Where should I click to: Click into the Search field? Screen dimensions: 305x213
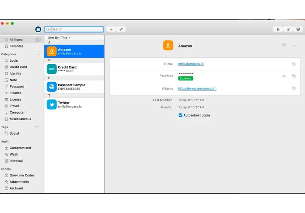coord(74,29)
